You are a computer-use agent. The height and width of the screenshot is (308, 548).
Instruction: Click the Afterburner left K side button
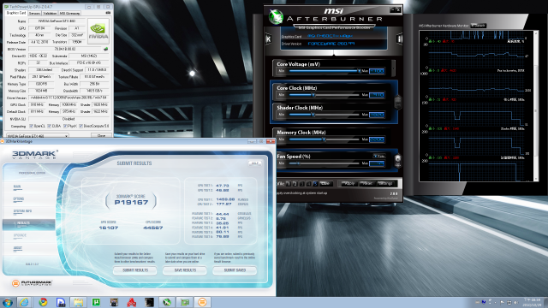(268, 38)
